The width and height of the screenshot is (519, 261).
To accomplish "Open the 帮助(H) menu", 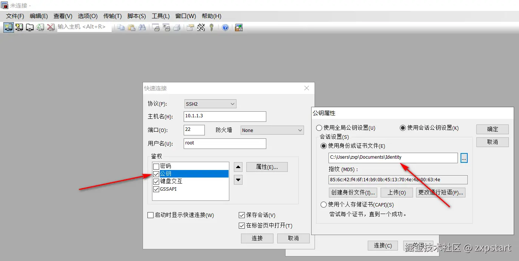I will [212, 16].
